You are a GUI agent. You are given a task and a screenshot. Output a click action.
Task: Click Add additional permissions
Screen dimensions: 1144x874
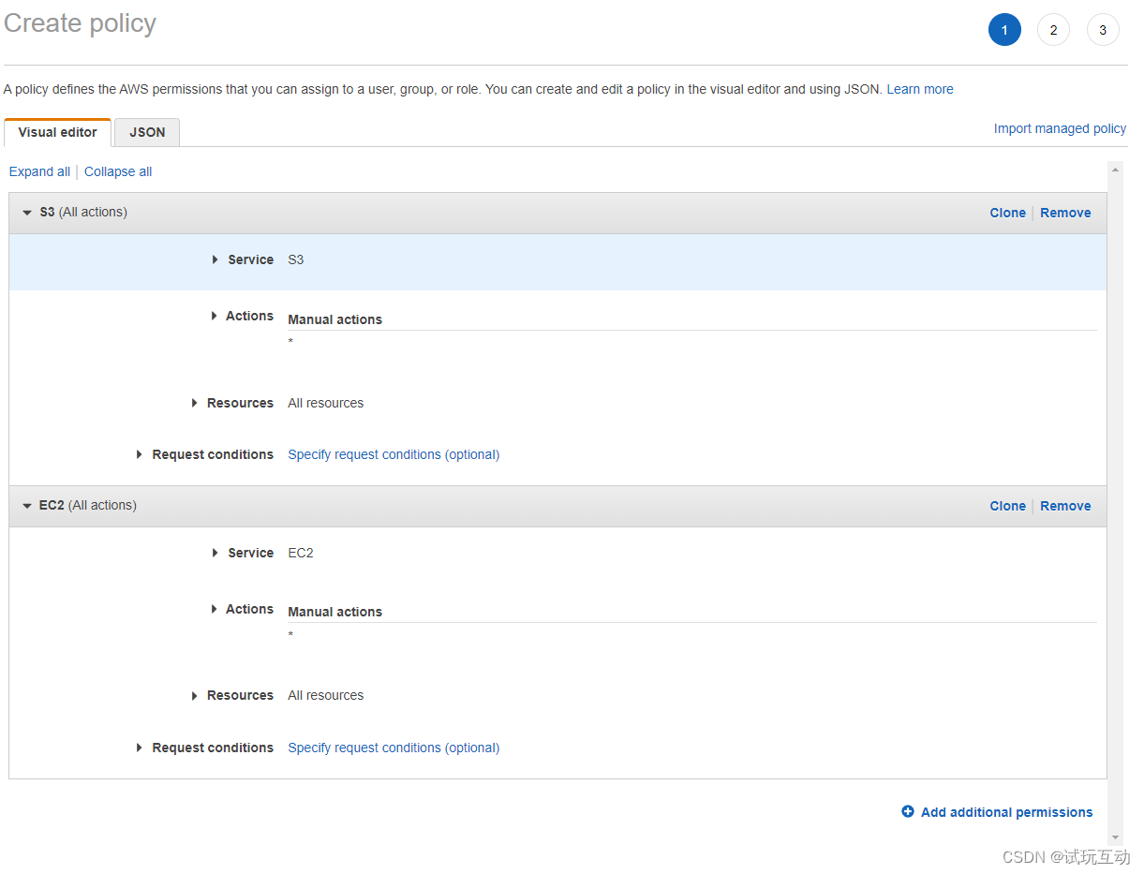[x=1006, y=812]
